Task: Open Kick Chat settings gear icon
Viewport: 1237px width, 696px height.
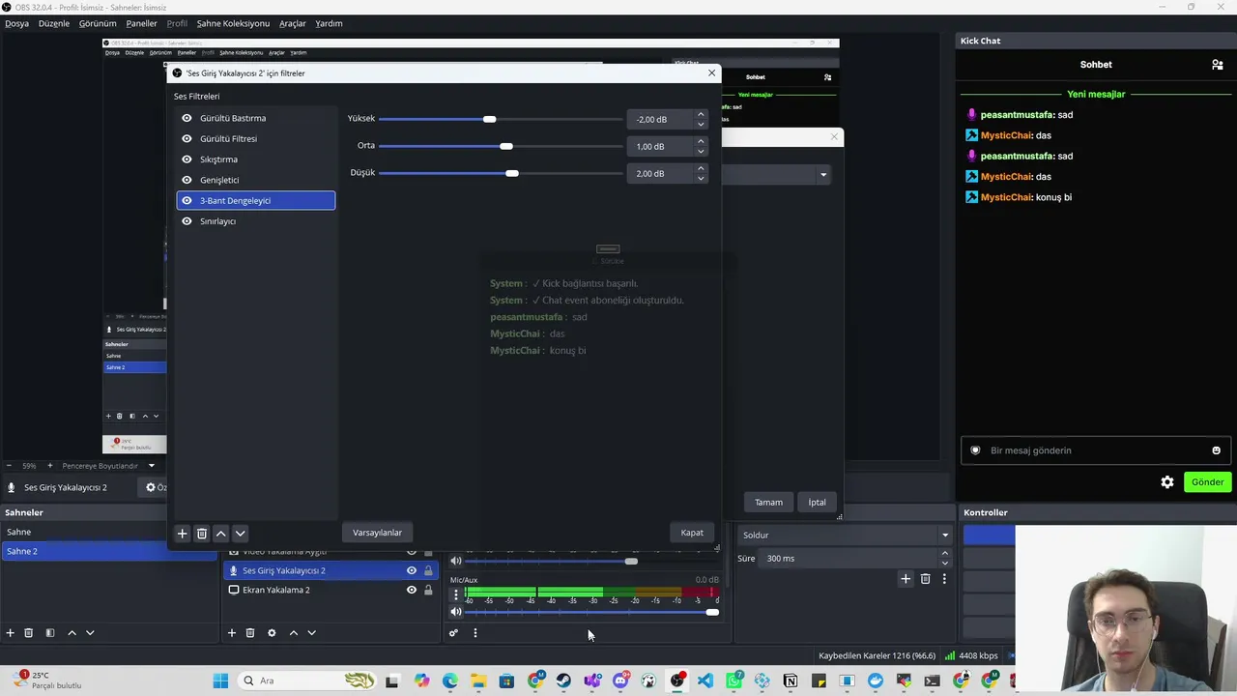Action: pyautogui.click(x=1167, y=481)
